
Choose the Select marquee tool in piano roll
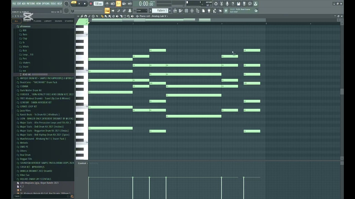(125, 16)
